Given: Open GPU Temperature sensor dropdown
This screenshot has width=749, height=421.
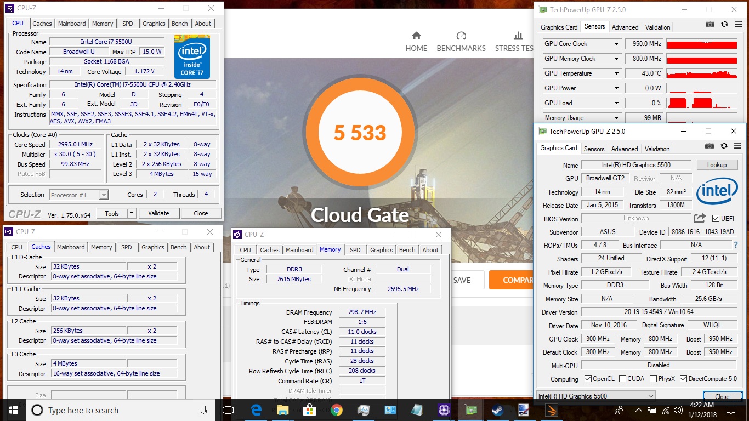Looking at the screenshot, I should pos(616,73).
